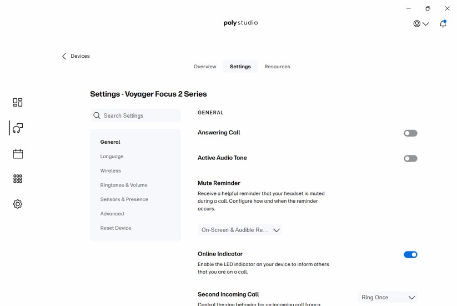Click the Online Indicator heading
The image size is (457, 306).
pos(220,254)
